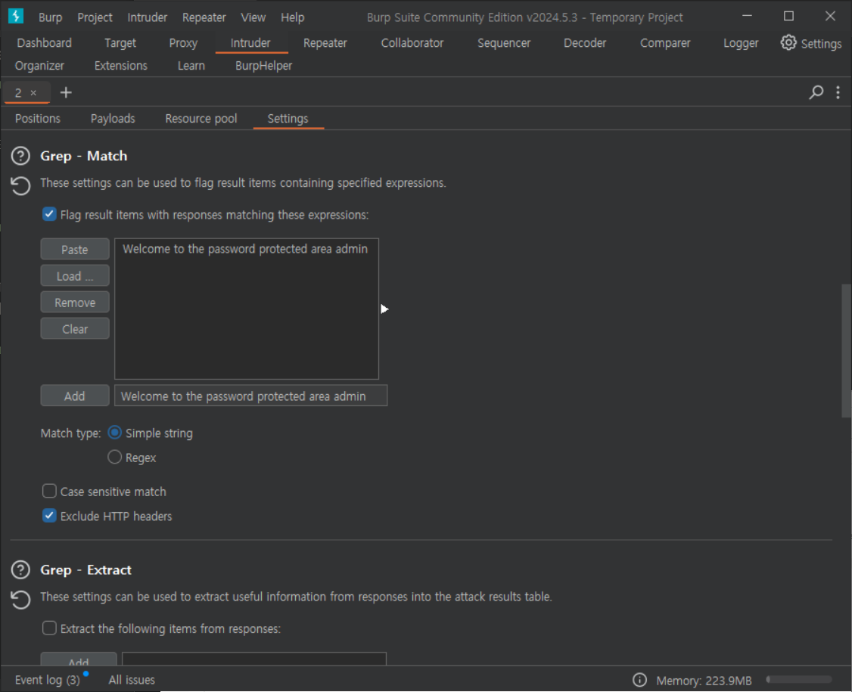Image resolution: width=852 pixels, height=692 pixels.
Task: Uncheck Exclude HTTP headers
Action: tap(49, 516)
